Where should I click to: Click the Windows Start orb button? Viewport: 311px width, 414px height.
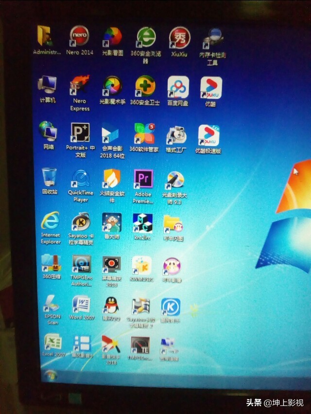coord(50,376)
